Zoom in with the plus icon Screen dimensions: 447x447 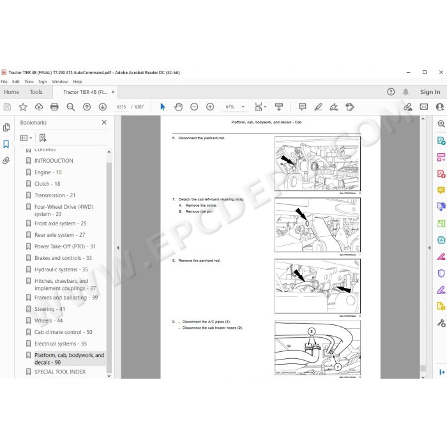pyautogui.click(x=210, y=107)
